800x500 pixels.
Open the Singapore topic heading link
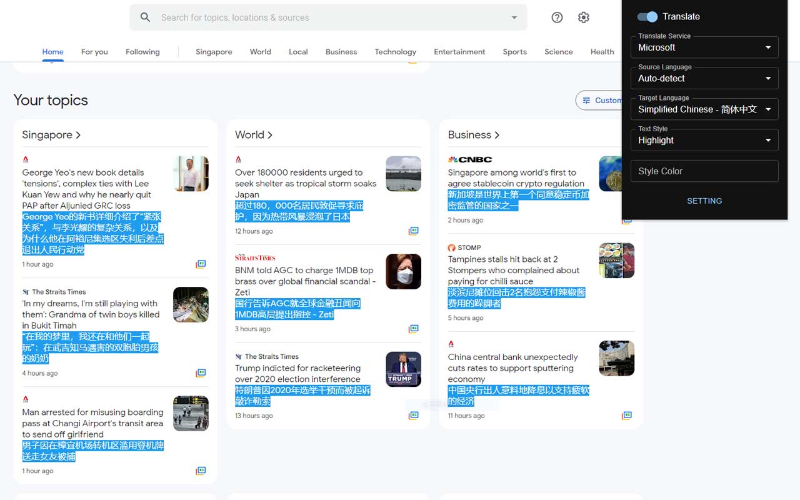(x=51, y=135)
